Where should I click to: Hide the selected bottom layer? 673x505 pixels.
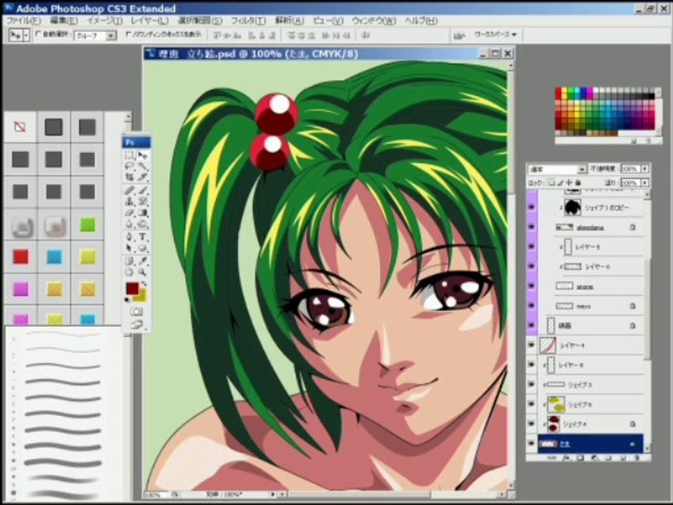click(x=532, y=443)
